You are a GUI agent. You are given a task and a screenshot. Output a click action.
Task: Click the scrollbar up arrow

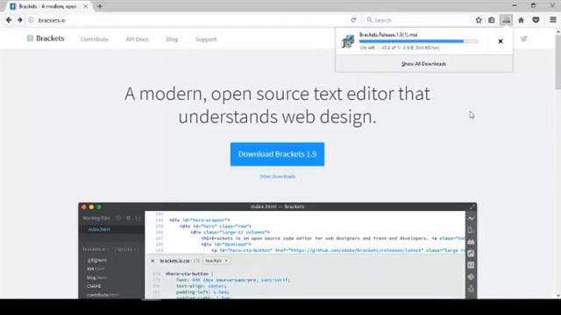pos(557,31)
